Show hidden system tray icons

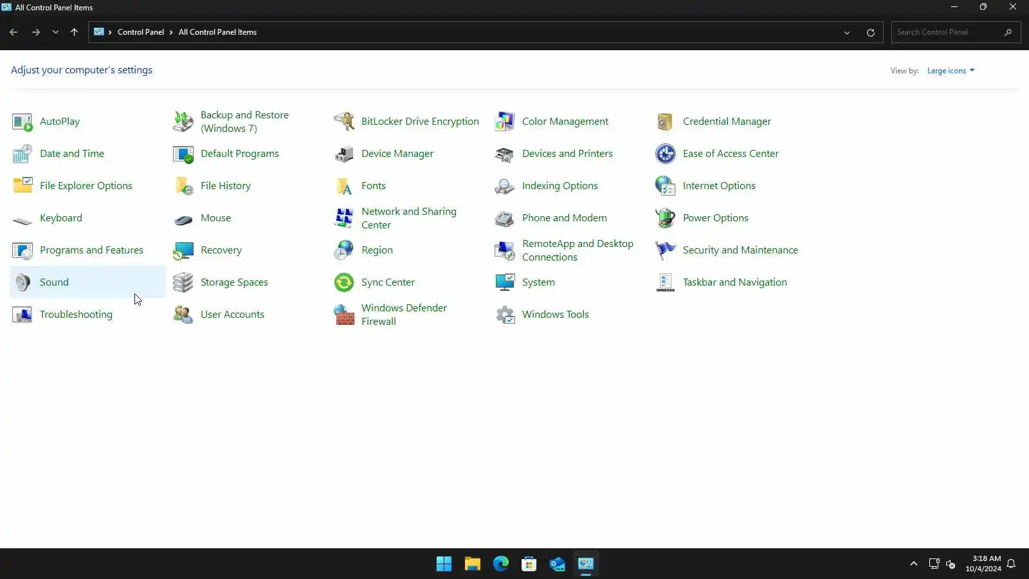click(913, 564)
